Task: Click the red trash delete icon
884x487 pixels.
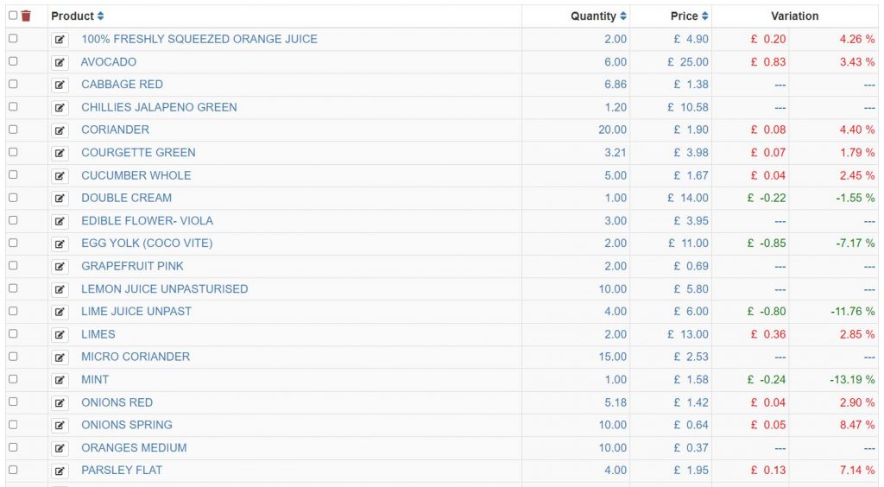Action: click(26, 16)
